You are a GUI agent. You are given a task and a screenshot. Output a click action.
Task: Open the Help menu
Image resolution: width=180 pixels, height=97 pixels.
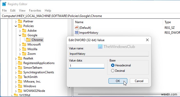(x=48, y=11)
